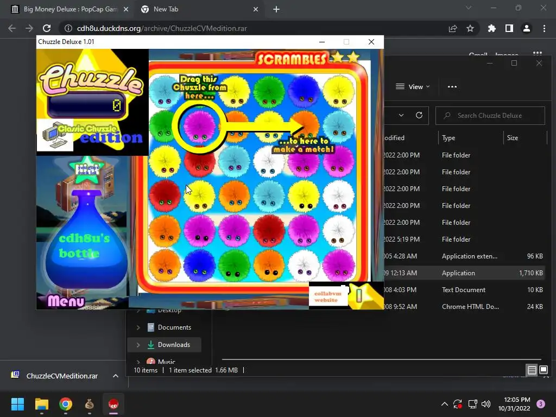Bookmark this page with the star icon

tap(470, 28)
